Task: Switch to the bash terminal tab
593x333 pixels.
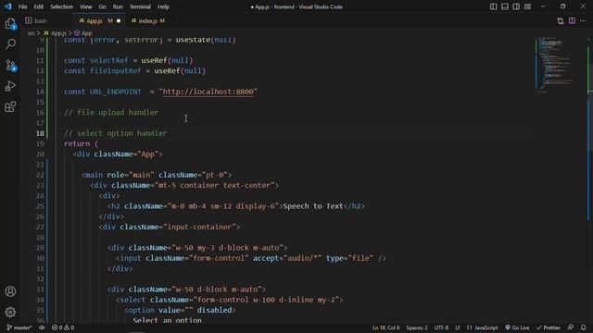Action: (x=41, y=21)
